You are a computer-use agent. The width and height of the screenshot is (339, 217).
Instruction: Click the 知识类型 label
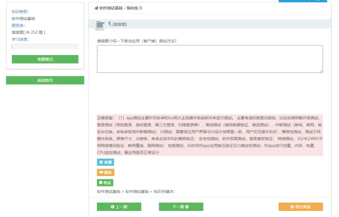point(20,12)
